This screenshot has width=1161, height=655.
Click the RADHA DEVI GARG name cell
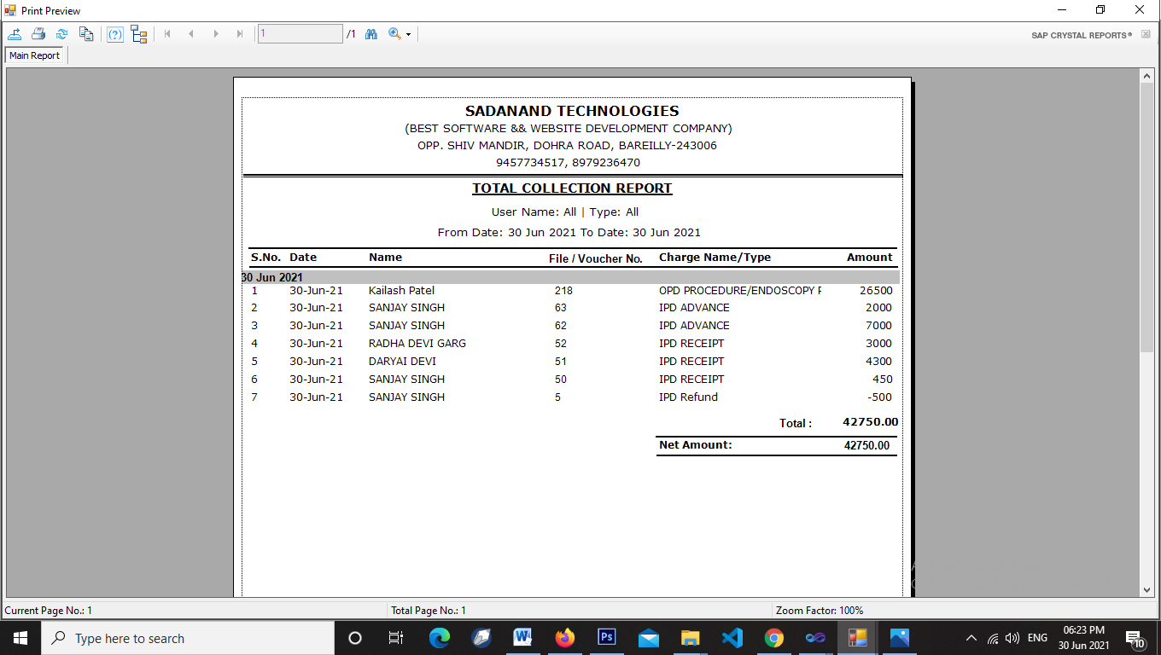417,344
